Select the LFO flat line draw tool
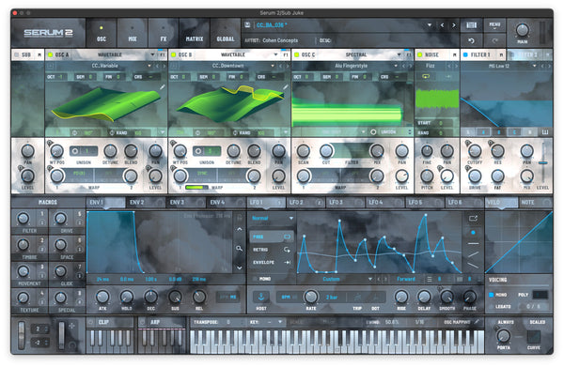Viewport: 564px width, 367px height. (x=473, y=244)
